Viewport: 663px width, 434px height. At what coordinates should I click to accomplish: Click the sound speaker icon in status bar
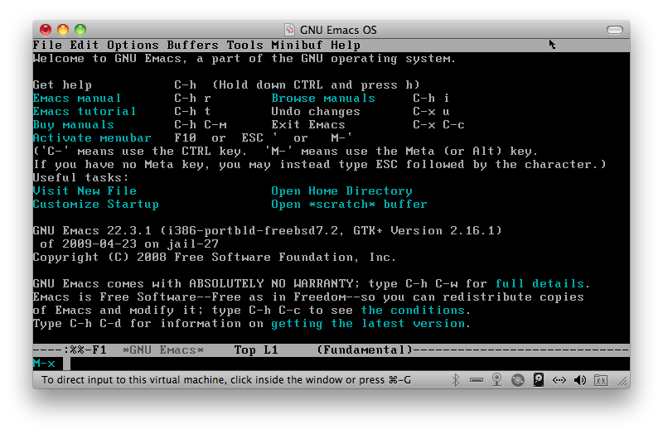(579, 380)
